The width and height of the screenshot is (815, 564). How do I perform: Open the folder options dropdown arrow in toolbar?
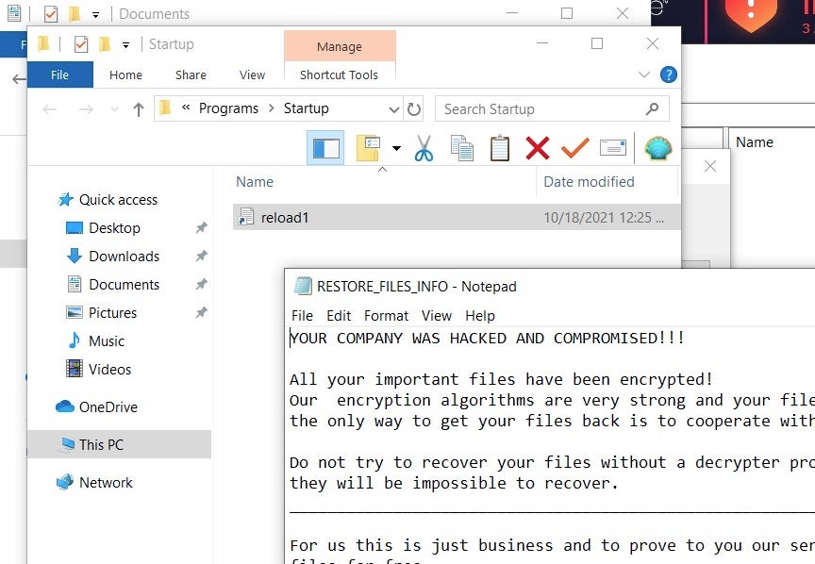pyautogui.click(x=396, y=149)
